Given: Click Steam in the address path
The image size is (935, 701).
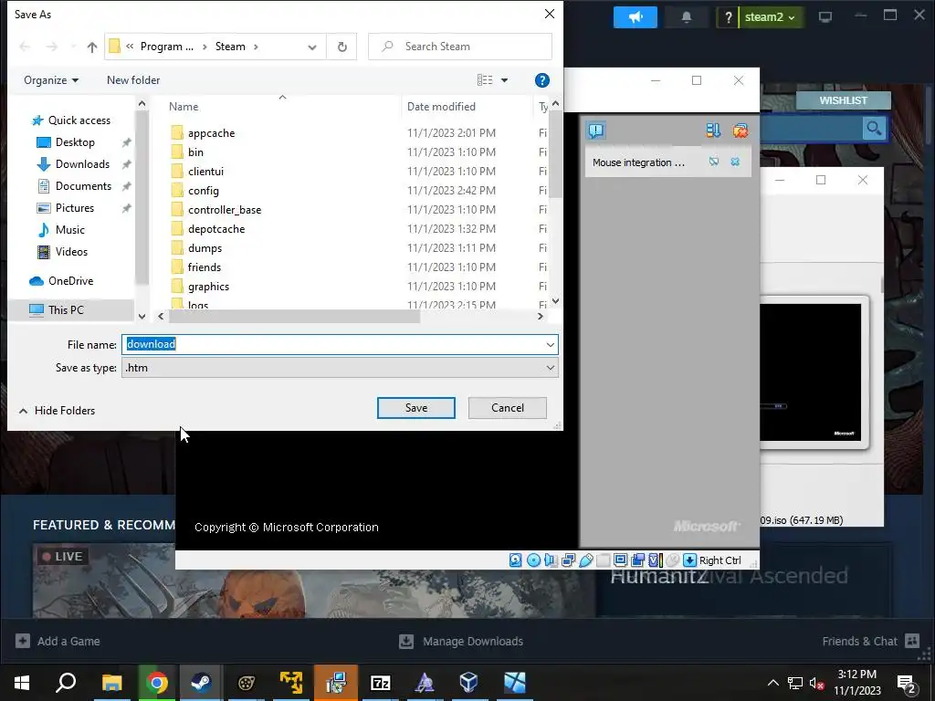Looking at the screenshot, I should [230, 47].
